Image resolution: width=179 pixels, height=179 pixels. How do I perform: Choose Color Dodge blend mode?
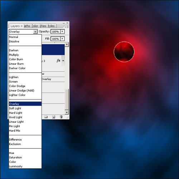point(25,86)
